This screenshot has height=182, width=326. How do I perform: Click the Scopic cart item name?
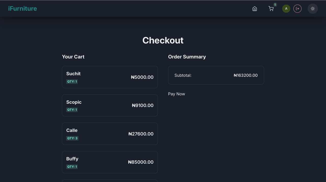tap(74, 102)
